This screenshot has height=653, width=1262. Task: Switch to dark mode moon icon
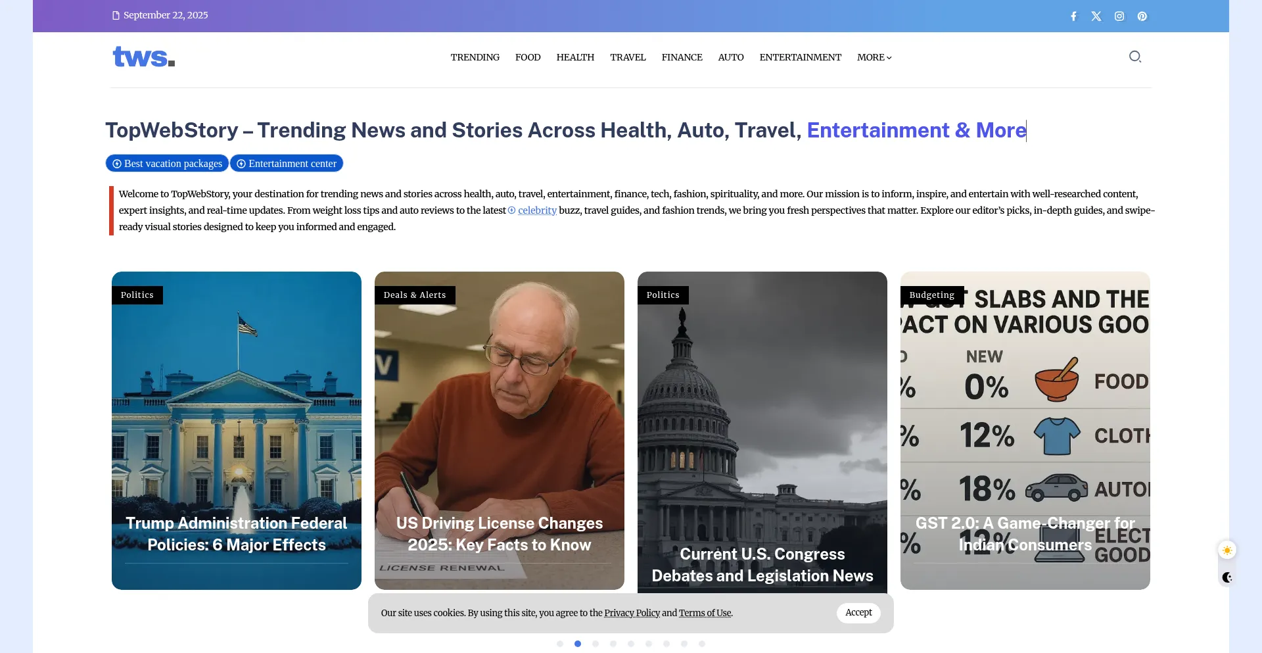pos(1227,577)
